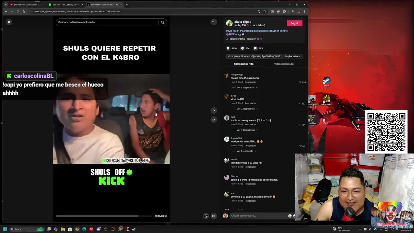This screenshot has width=414, height=233.
Task: Switch to the kick.com 504 Gateway tab
Action: pyautogui.click(x=66, y=5)
